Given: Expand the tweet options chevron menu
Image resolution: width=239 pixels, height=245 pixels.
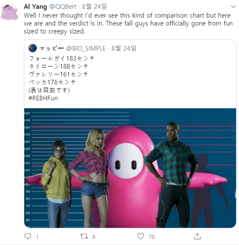Looking at the screenshot, I should click(233, 7).
